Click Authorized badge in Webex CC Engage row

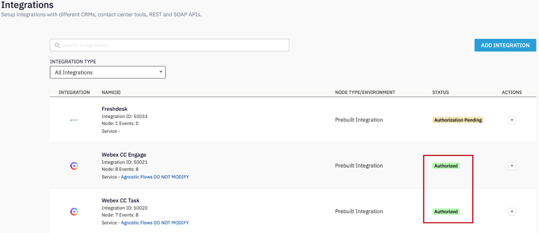[x=446, y=166]
